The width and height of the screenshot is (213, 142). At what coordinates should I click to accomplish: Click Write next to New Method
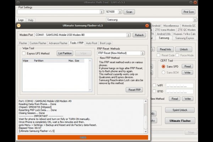coord(187,99)
